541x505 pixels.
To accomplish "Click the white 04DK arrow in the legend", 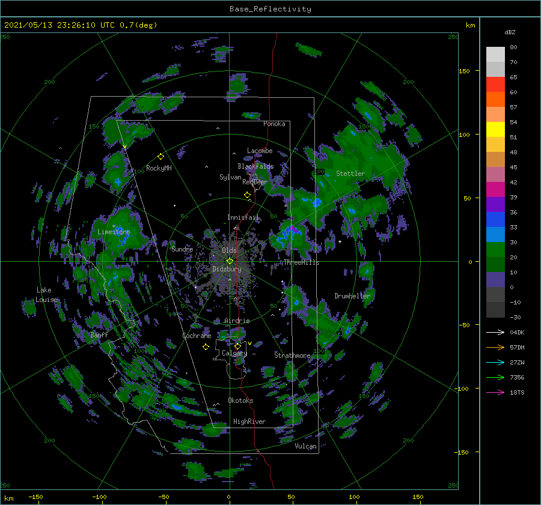I will tap(495, 332).
